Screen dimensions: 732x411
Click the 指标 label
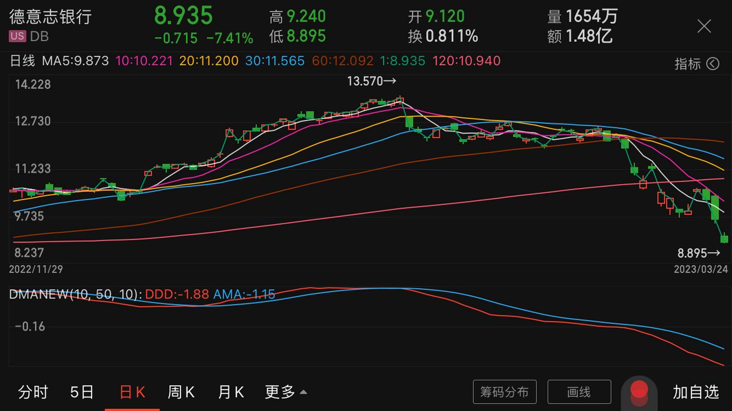pyautogui.click(x=688, y=64)
